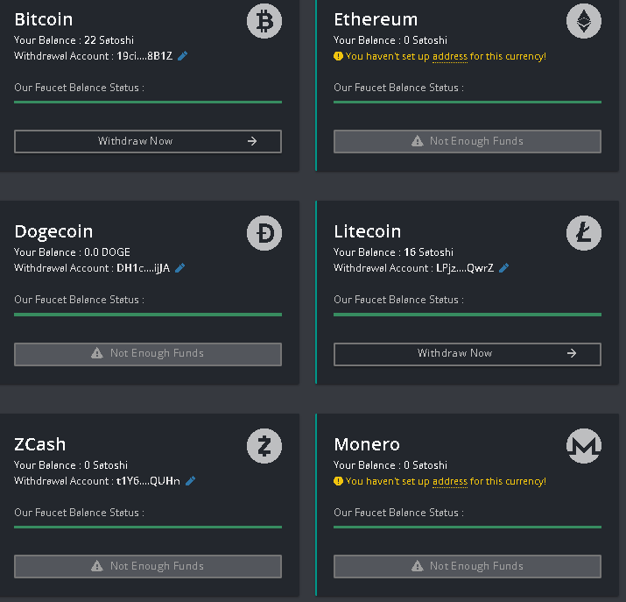This screenshot has height=602, width=626.
Task: Click Not Enough Funds button for Dogecoin
Action: (x=148, y=354)
